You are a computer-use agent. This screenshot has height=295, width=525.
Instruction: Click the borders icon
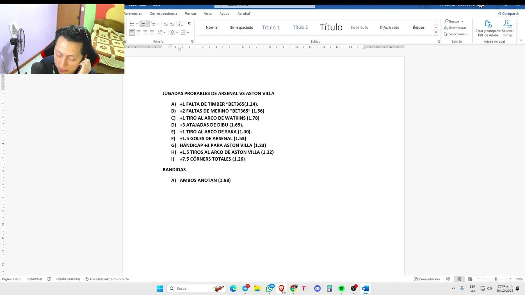[183, 32]
